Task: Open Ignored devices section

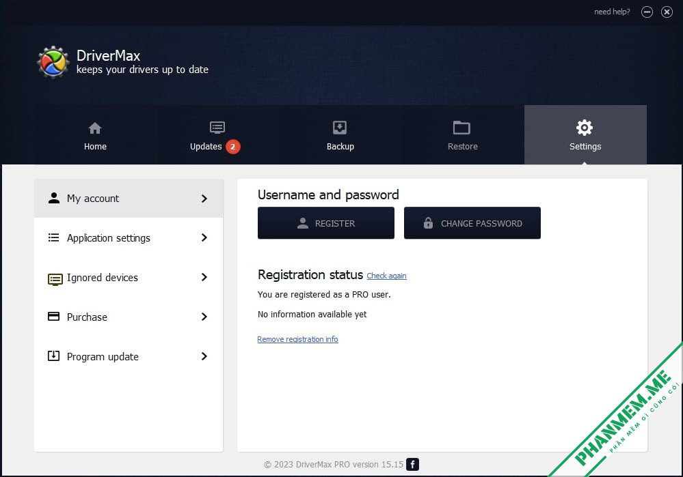Action: (x=129, y=278)
